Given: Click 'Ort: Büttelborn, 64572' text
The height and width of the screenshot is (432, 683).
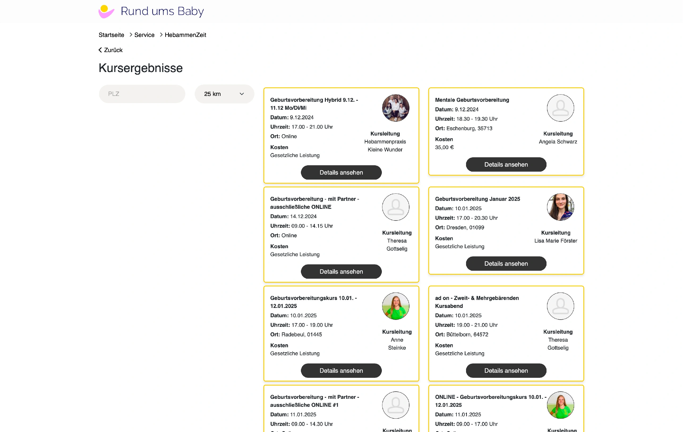Looking at the screenshot, I should [x=462, y=334].
